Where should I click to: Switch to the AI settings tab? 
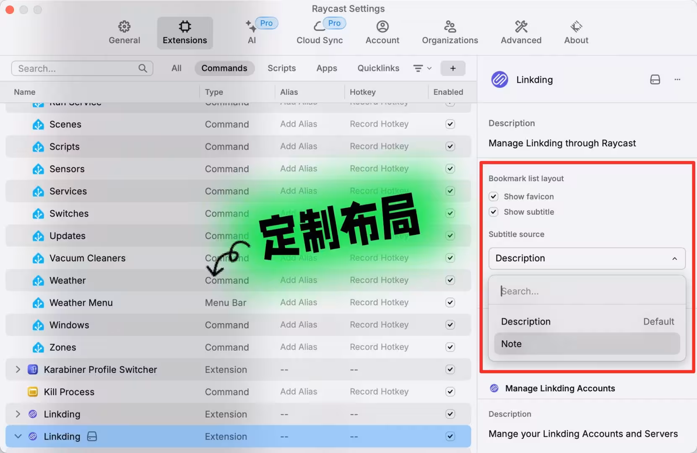click(252, 33)
